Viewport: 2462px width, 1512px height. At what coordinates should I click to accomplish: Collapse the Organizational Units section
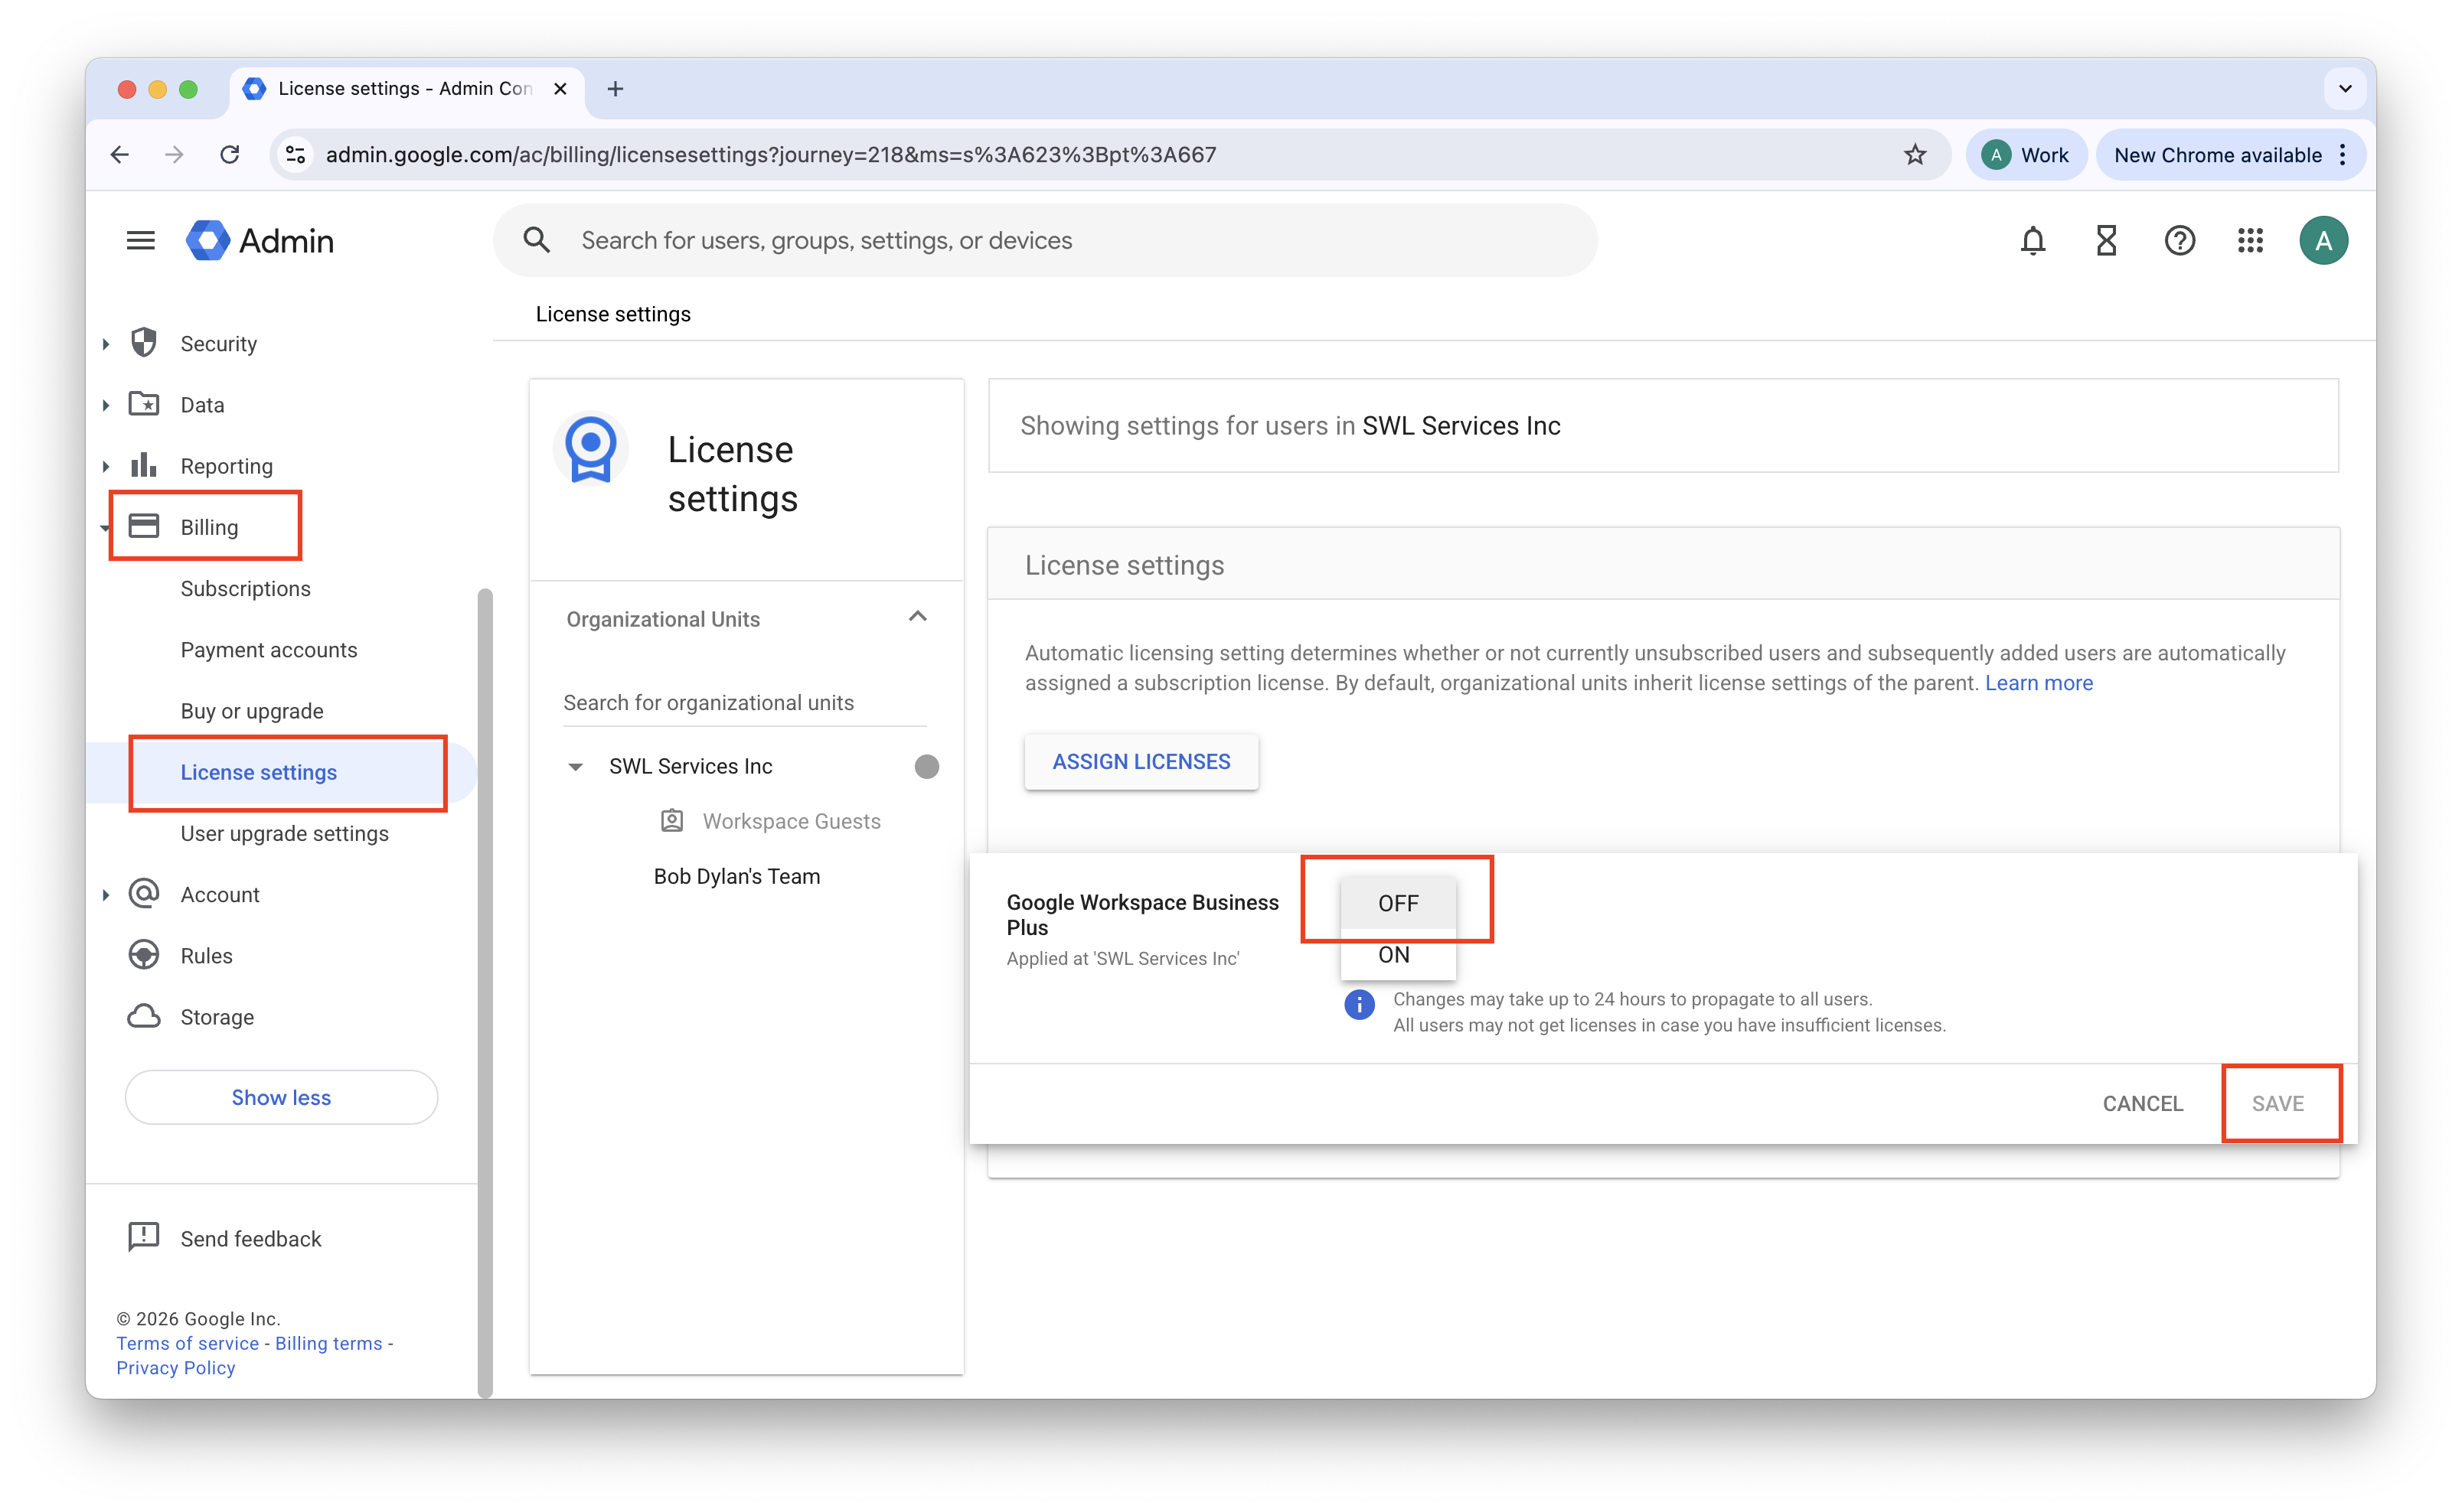click(x=917, y=617)
